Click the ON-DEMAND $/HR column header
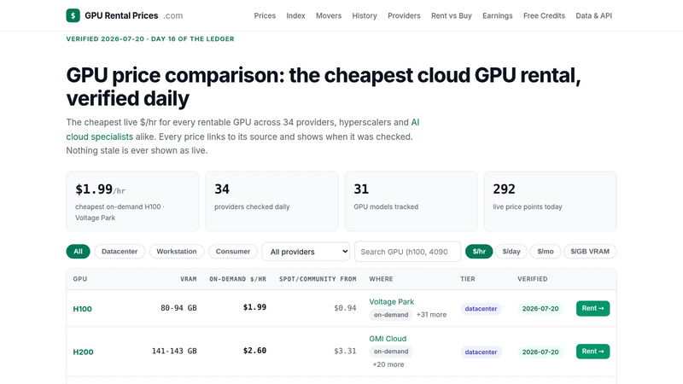Screen dimensions: 683x384 pyautogui.click(x=238, y=279)
